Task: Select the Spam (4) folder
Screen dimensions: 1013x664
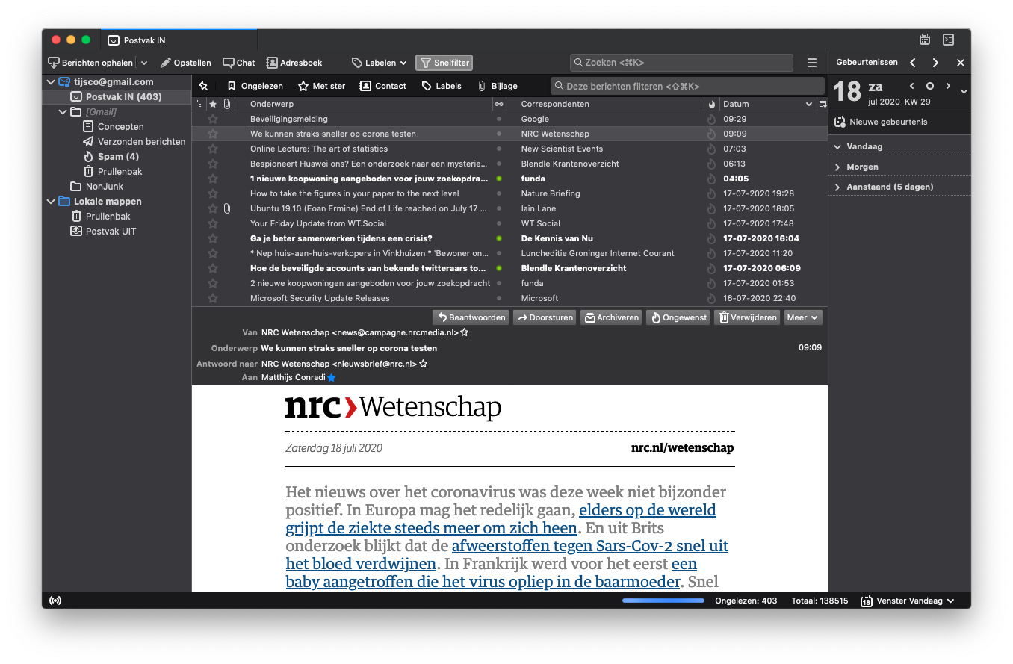Action: coord(117,157)
